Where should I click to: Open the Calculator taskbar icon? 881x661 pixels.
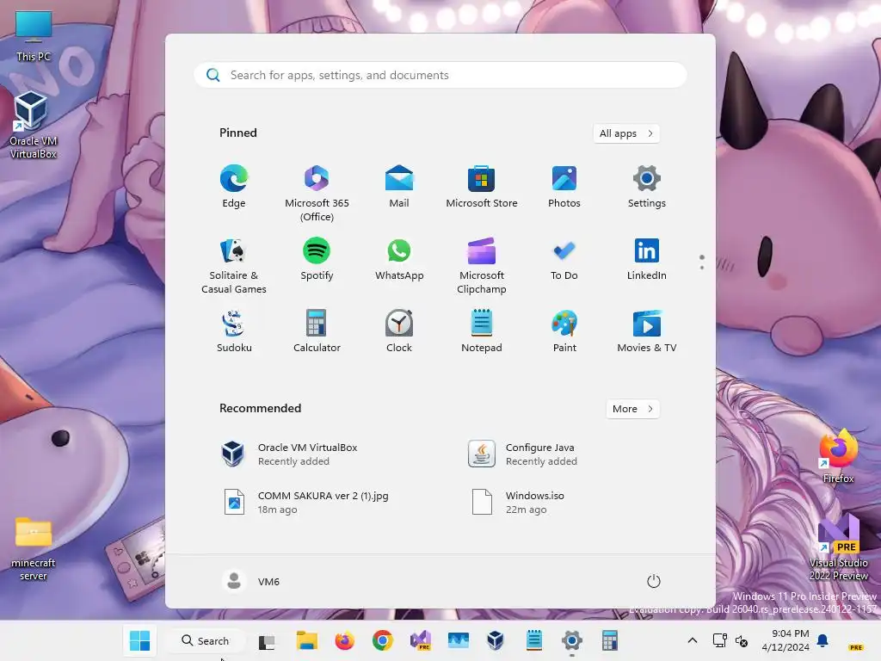click(x=609, y=640)
